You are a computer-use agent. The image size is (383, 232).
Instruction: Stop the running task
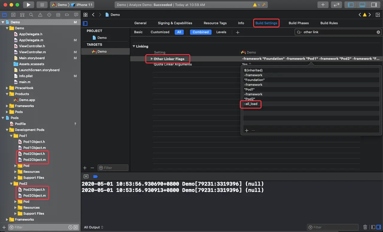[42, 5]
